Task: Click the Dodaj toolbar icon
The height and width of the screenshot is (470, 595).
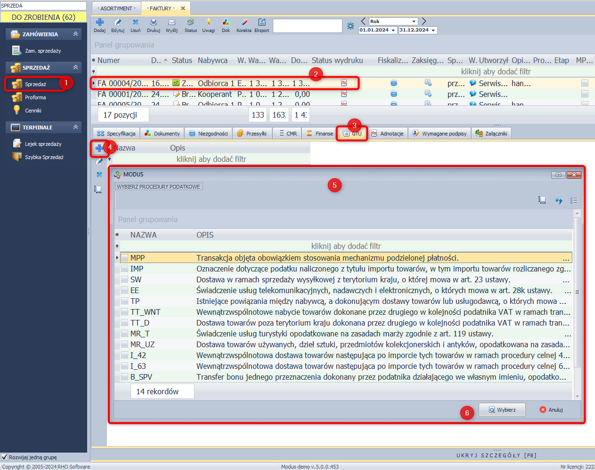Action: (x=99, y=23)
